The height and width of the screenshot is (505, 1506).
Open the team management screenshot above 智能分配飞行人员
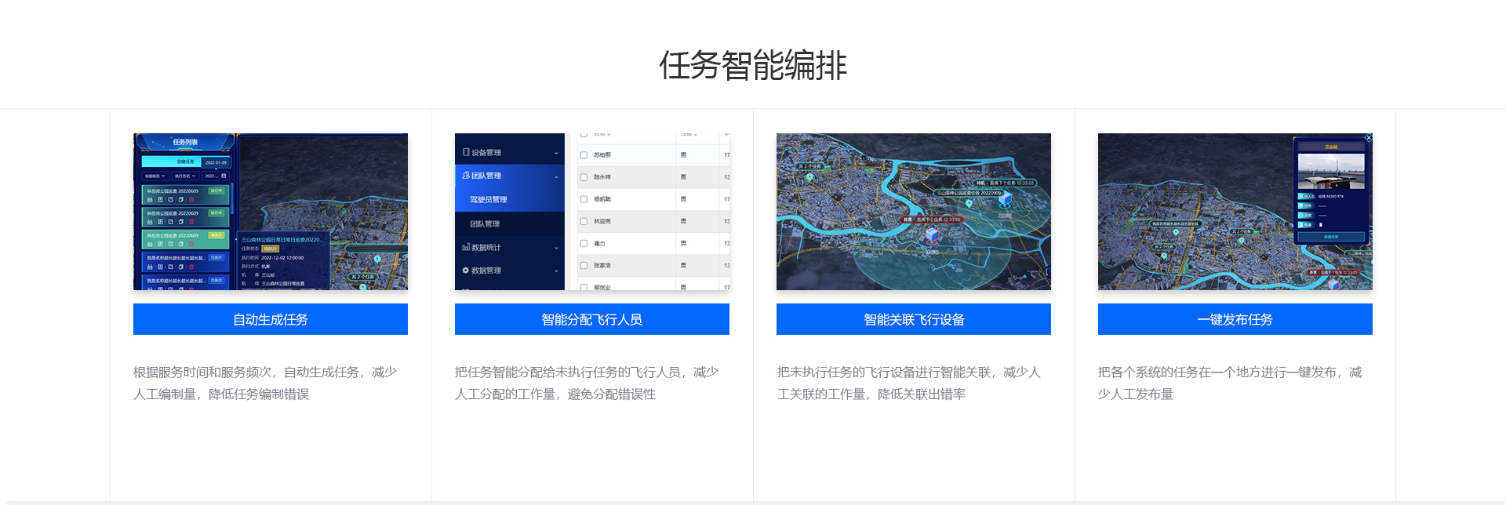(592, 212)
